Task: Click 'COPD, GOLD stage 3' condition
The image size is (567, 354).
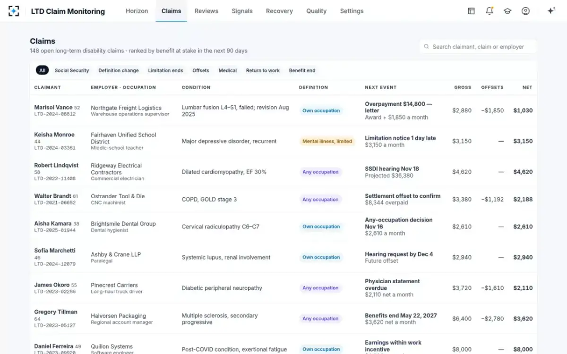Action: (x=209, y=199)
